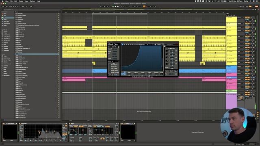Click the arrangement loop brace
The height and width of the screenshot is (146, 260).
click(119, 14)
